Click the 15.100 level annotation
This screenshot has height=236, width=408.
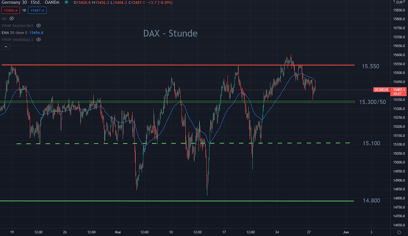pyautogui.click(x=371, y=143)
